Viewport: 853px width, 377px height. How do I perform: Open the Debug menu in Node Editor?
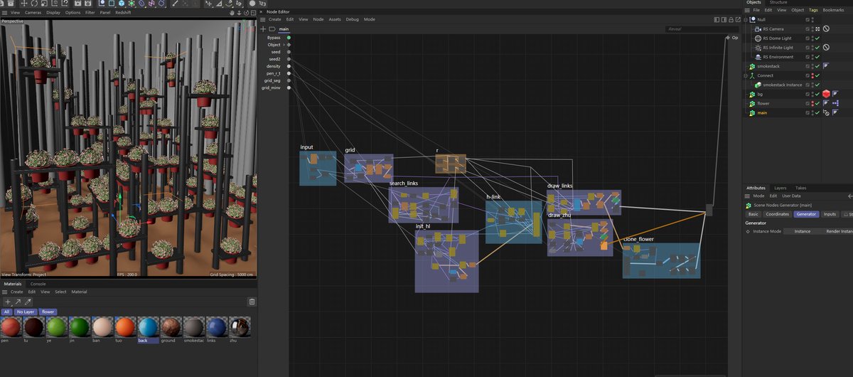click(353, 19)
